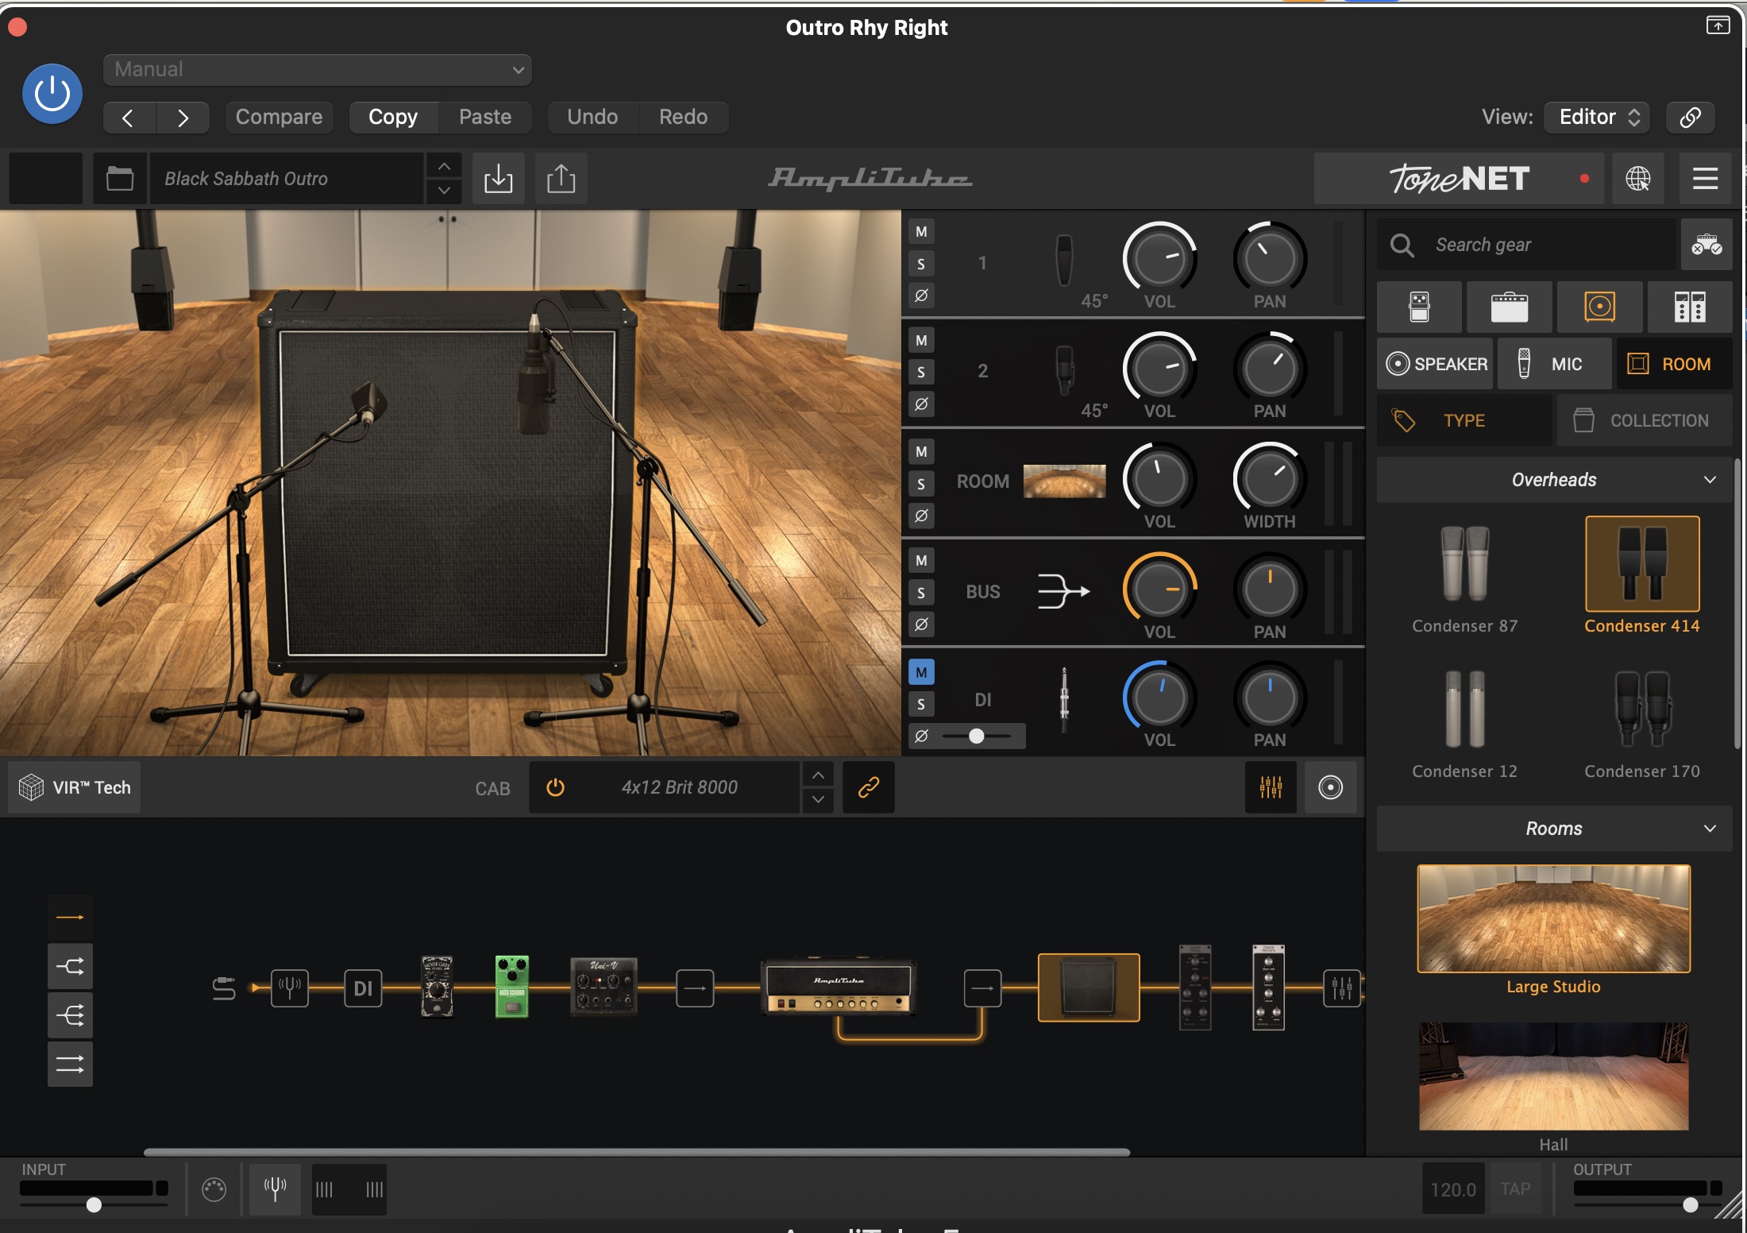Switch to the SPEAKER tab
Screen dimensions: 1747x1233
(x=1436, y=364)
